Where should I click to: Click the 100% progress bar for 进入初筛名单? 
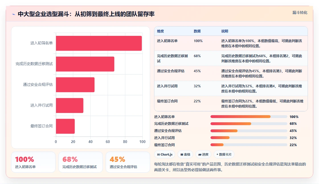coord(249,117)
